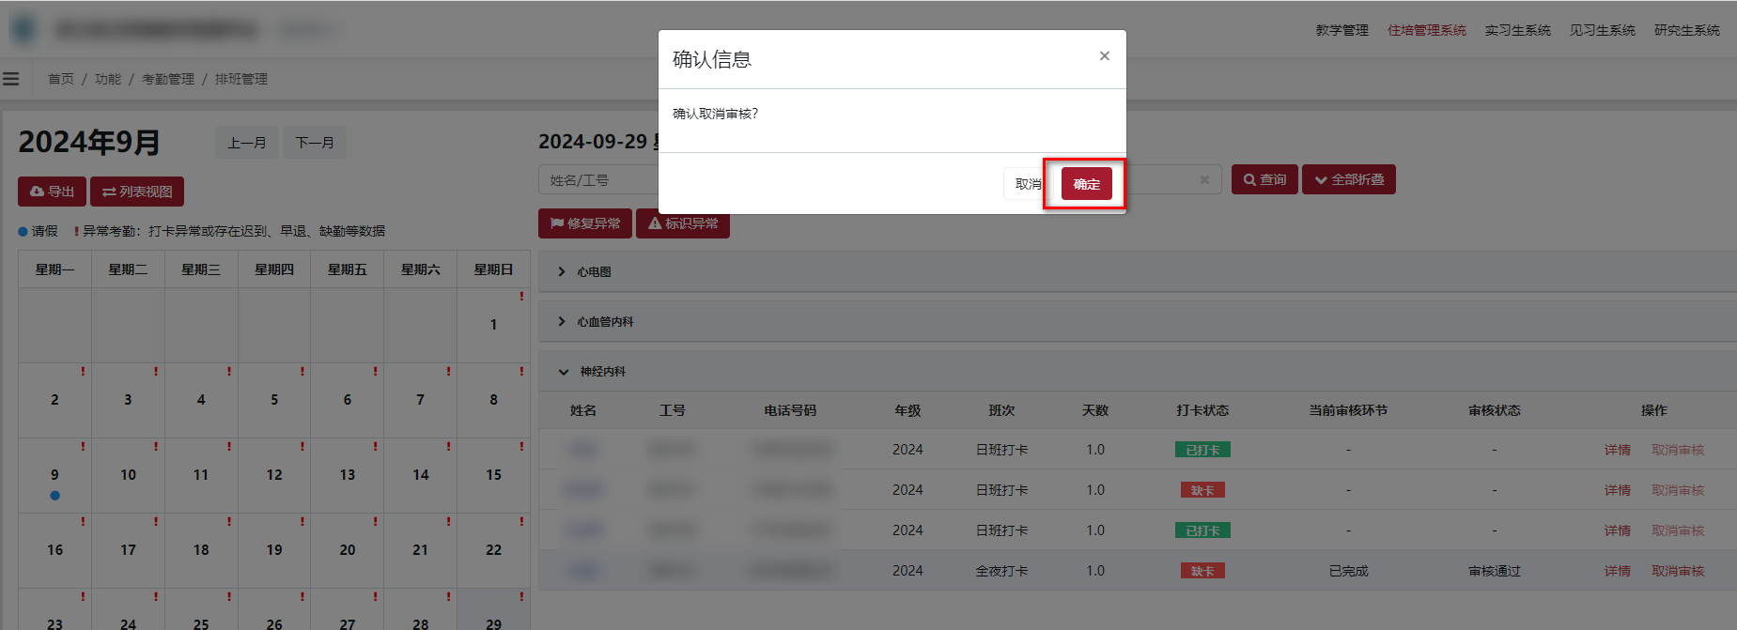Select September 20 in calendar

tap(348, 550)
